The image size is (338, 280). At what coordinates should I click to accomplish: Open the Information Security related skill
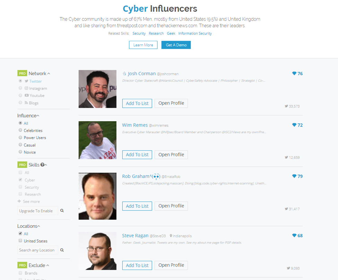[x=195, y=34]
